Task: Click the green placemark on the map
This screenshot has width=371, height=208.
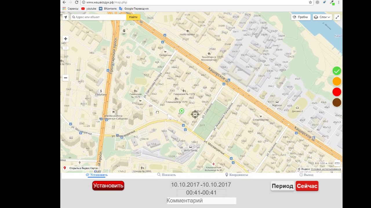Action: pos(181,111)
